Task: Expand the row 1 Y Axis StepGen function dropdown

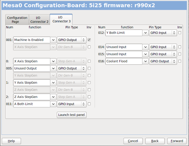Action: [53, 83]
